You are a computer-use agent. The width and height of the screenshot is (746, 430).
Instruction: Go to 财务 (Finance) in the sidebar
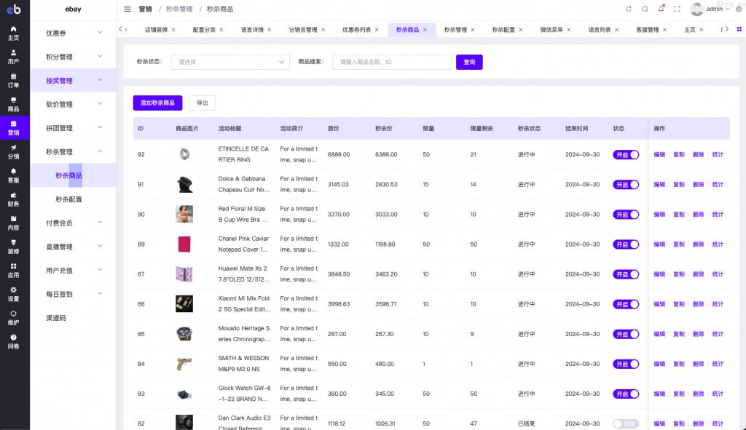(14, 199)
